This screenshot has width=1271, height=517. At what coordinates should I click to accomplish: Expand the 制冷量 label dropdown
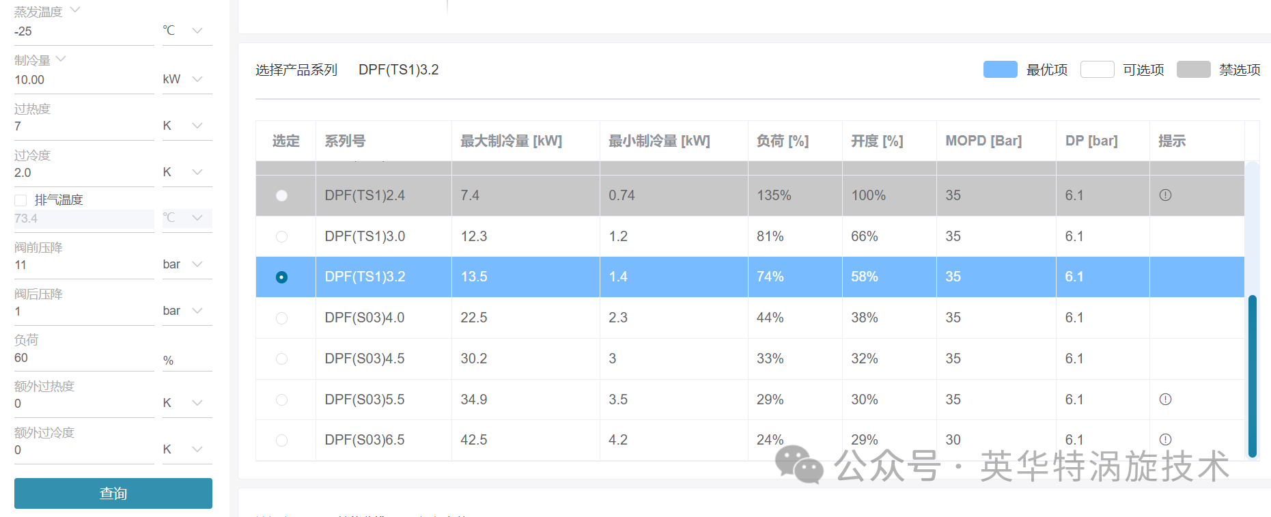point(61,59)
